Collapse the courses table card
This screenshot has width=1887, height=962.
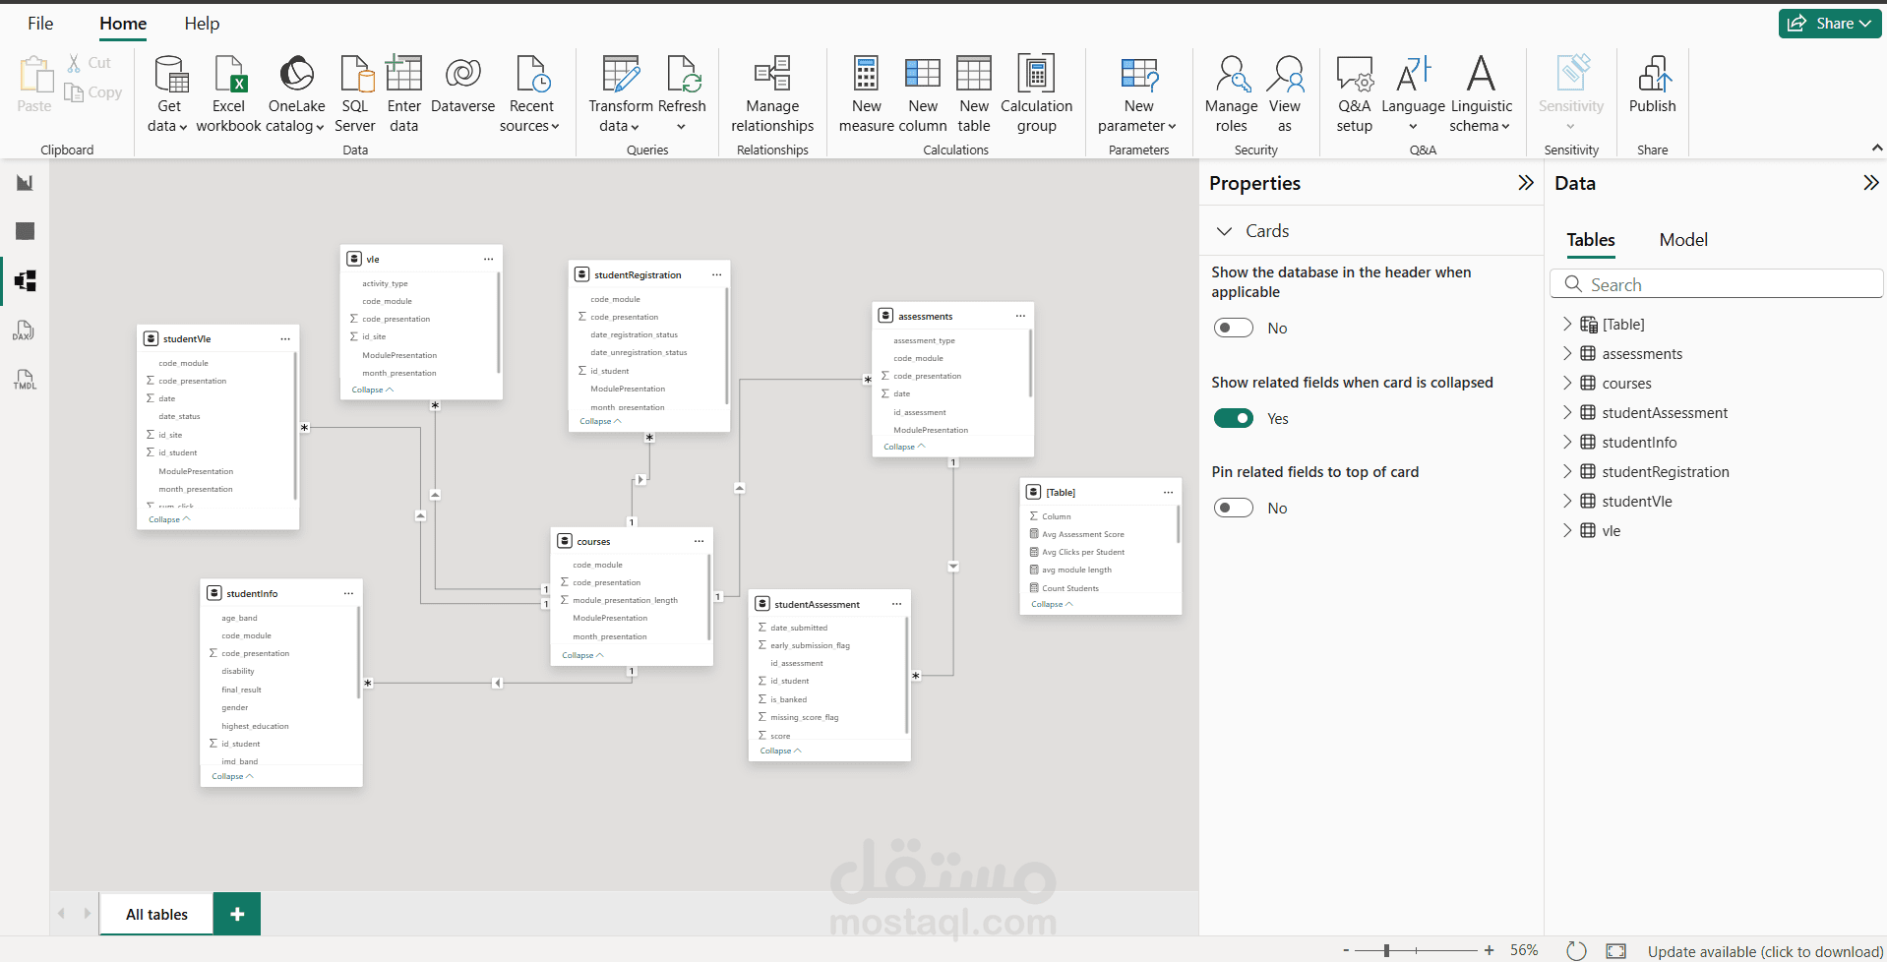[x=582, y=655]
